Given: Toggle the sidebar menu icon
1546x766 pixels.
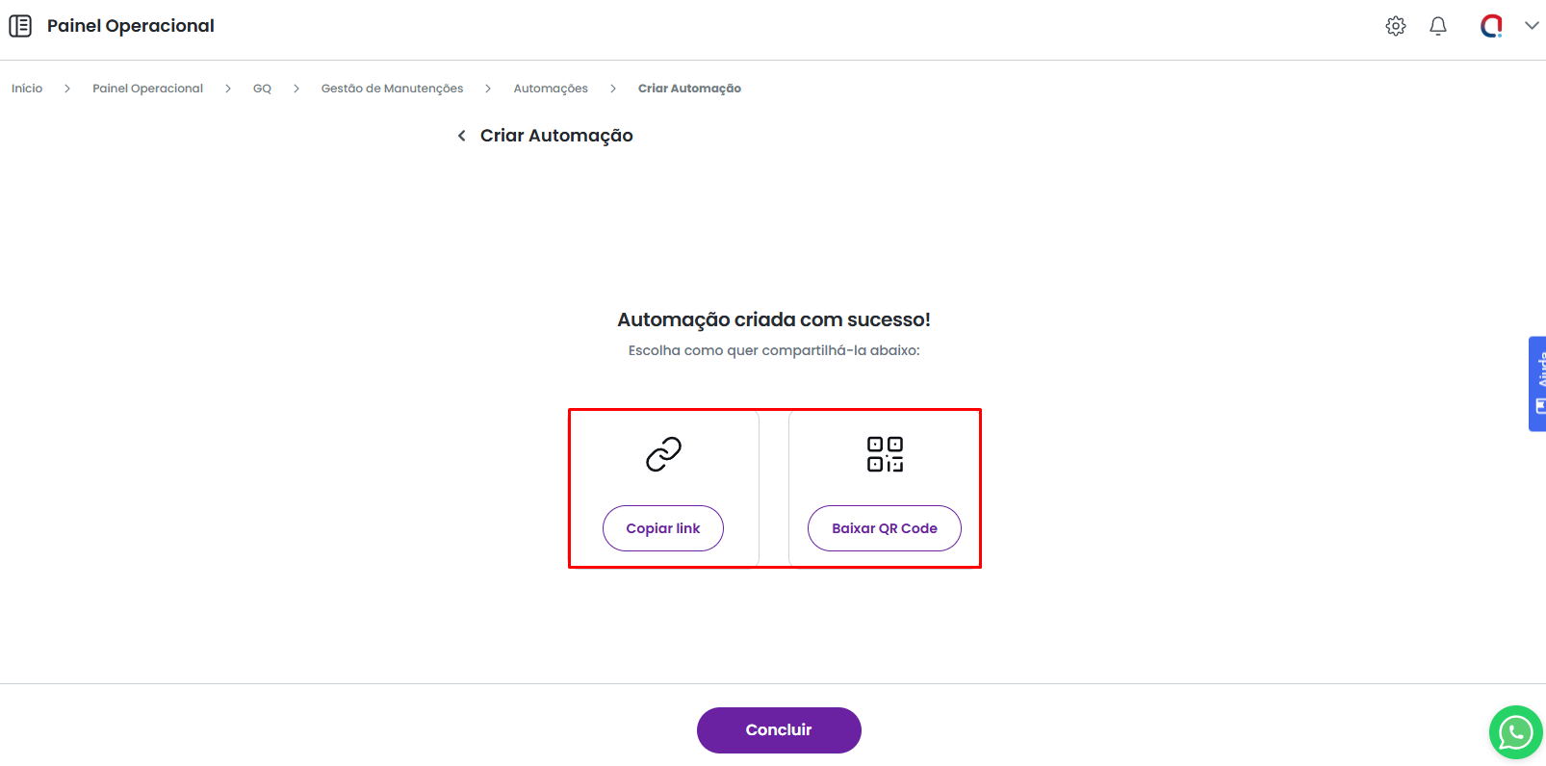Looking at the screenshot, I should click(x=20, y=26).
